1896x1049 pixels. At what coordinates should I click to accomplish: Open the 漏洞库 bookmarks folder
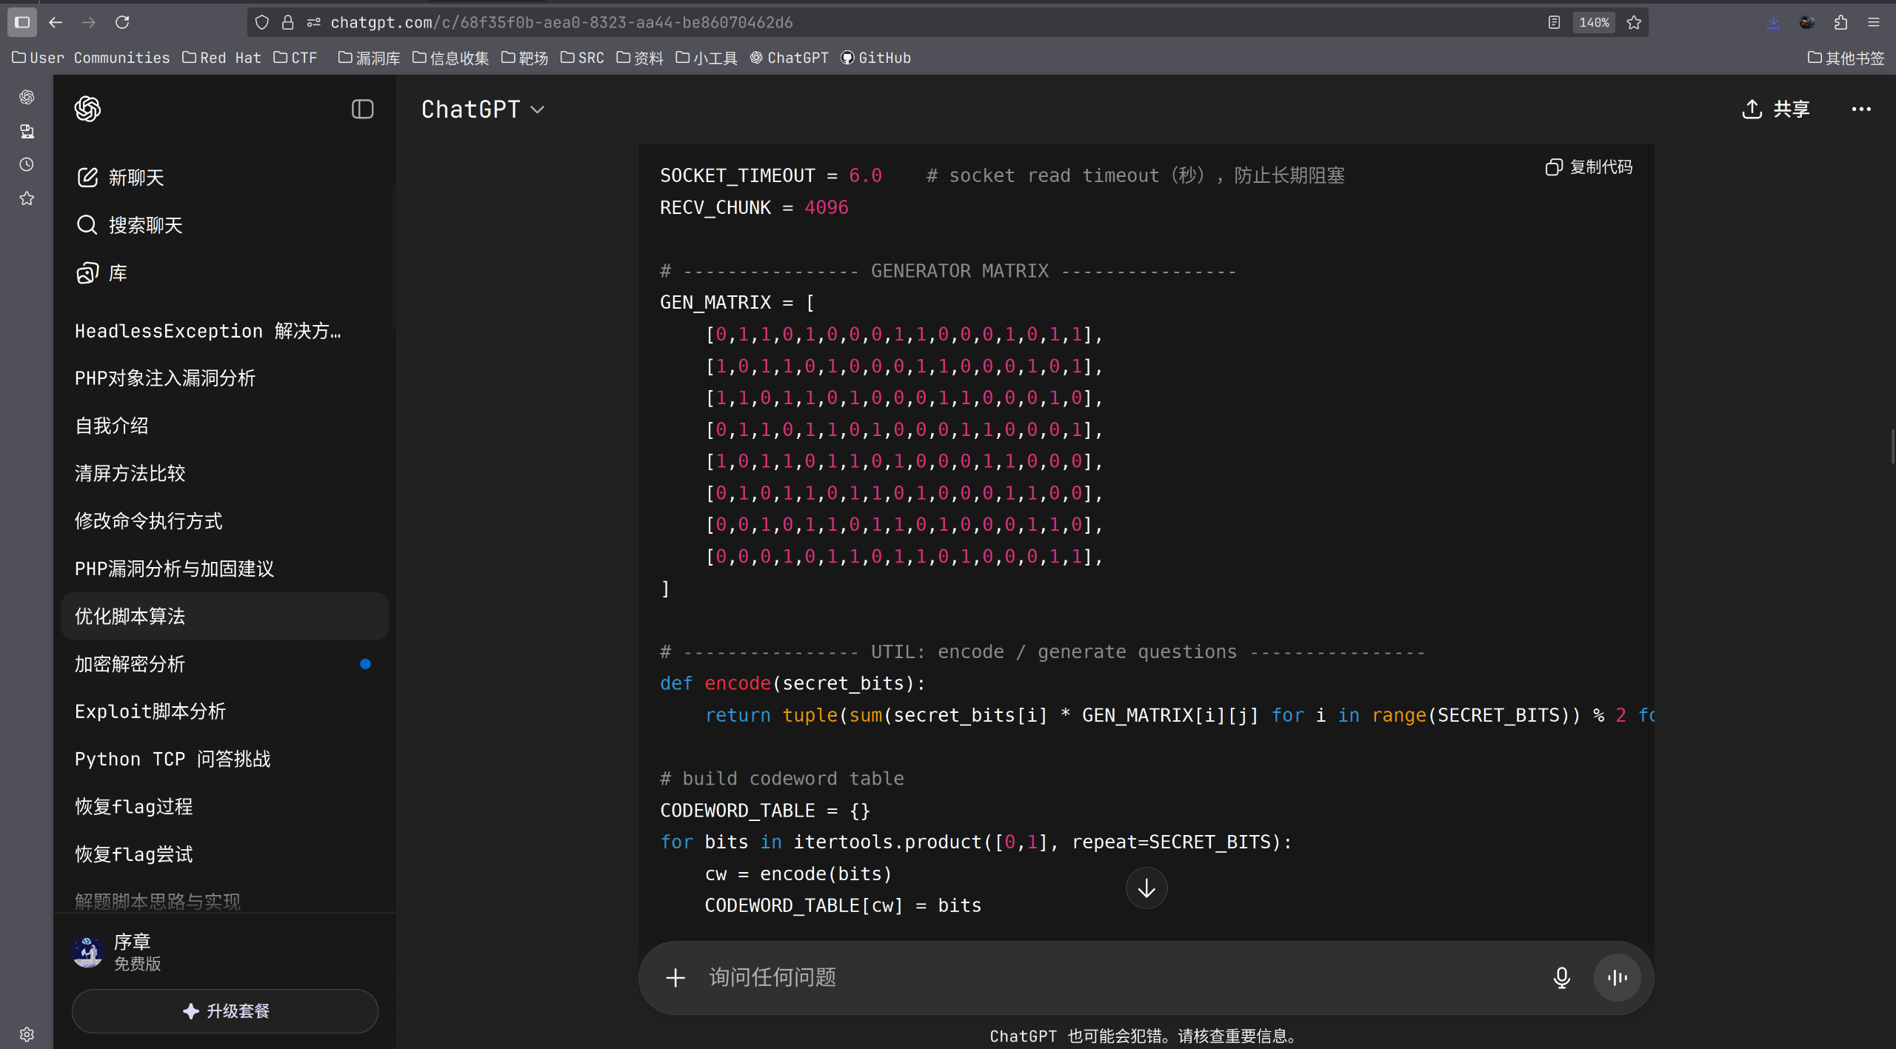click(370, 58)
